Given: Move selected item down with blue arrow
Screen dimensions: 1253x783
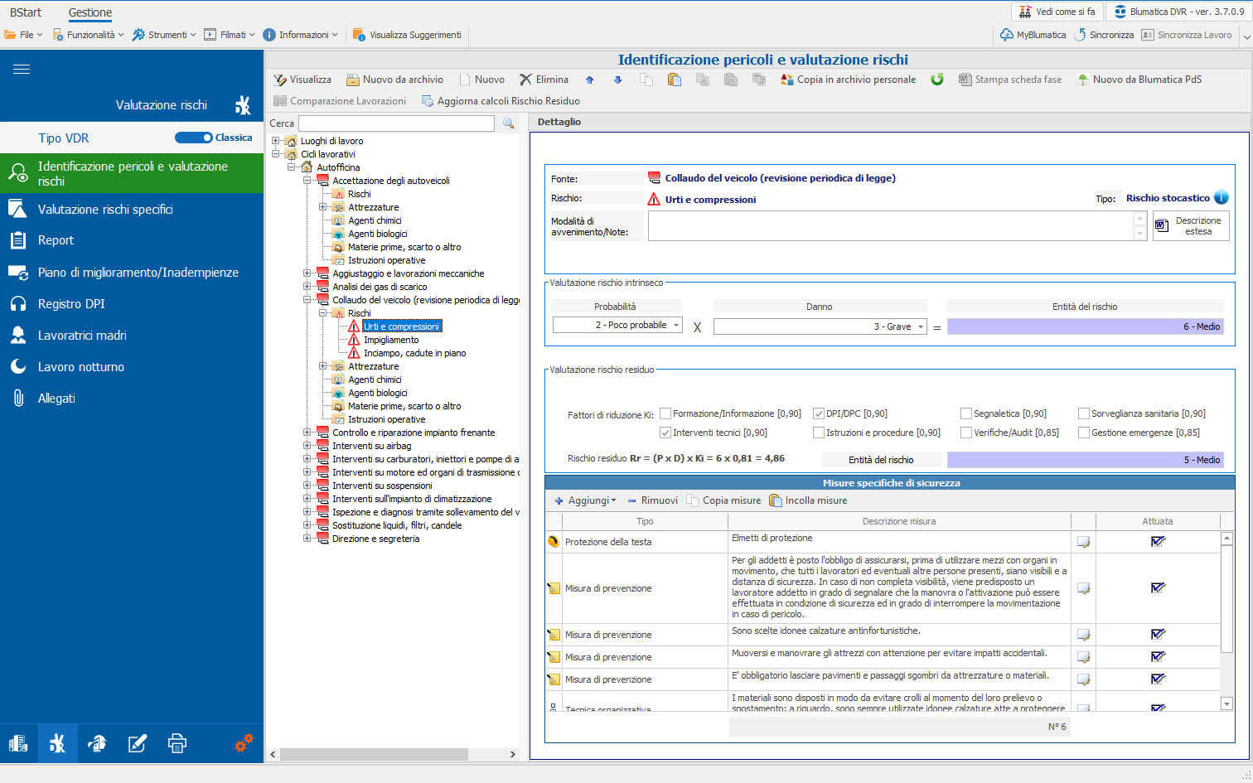Looking at the screenshot, I should [x=617, y=80].
